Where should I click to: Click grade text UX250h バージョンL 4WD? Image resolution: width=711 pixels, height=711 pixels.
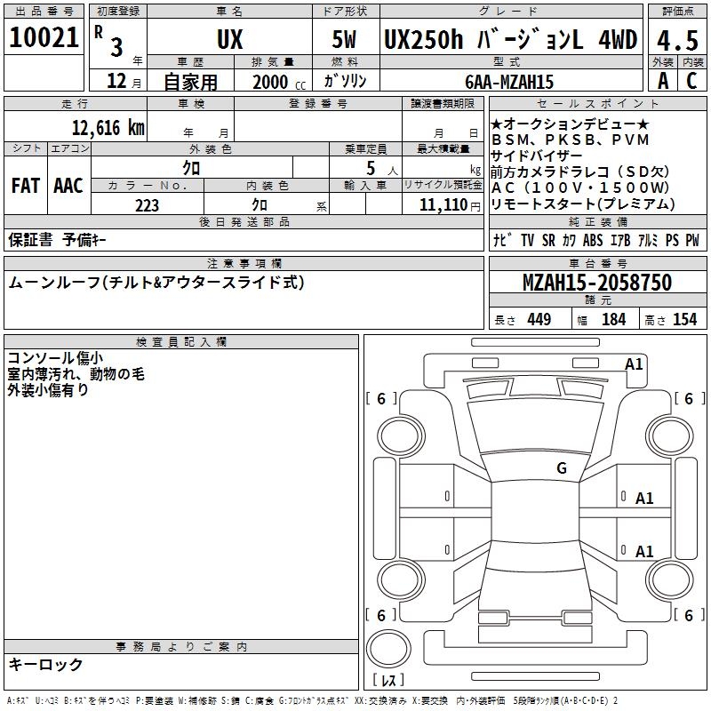tap(510, 39)
